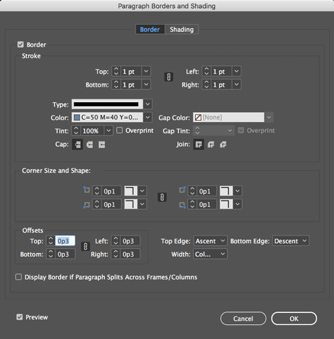
Task: Click top-left corner size field
Action: 112,191
